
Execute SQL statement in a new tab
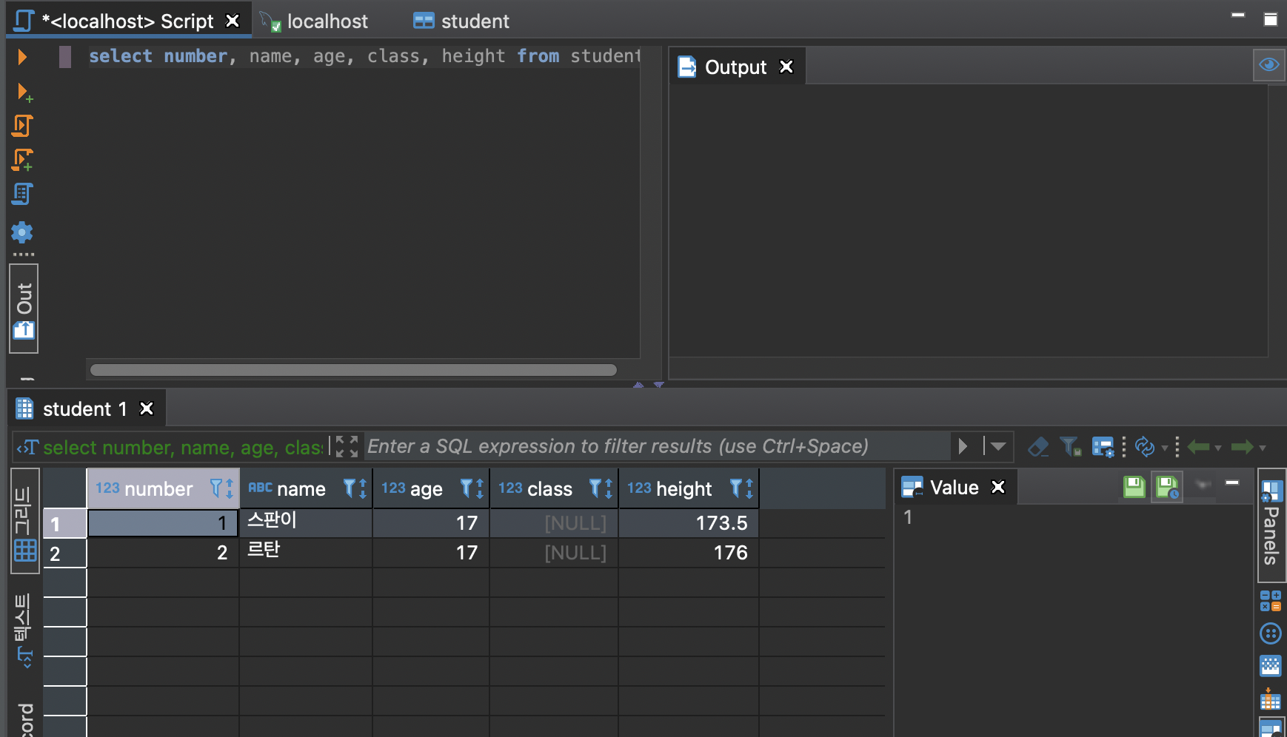(24, 92)
